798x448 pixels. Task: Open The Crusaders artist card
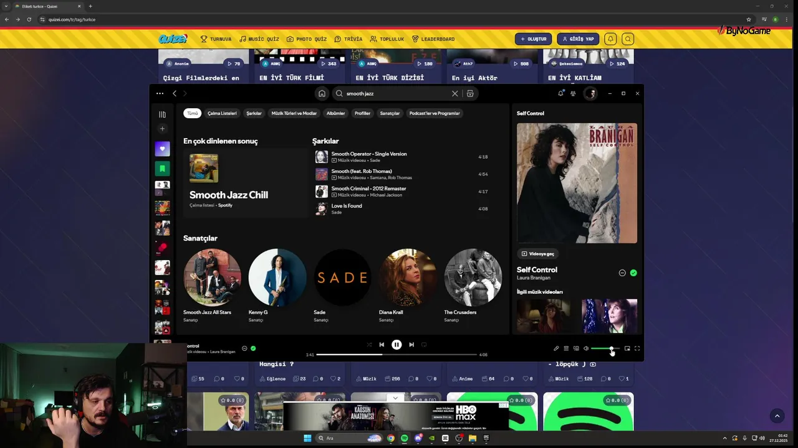(x=473, y=286)
